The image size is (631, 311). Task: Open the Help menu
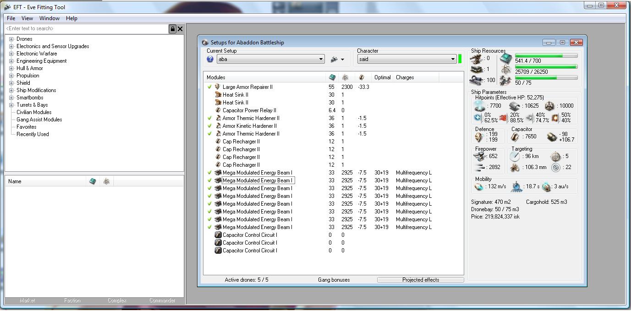pyautogui.click(x=71, y=18)
